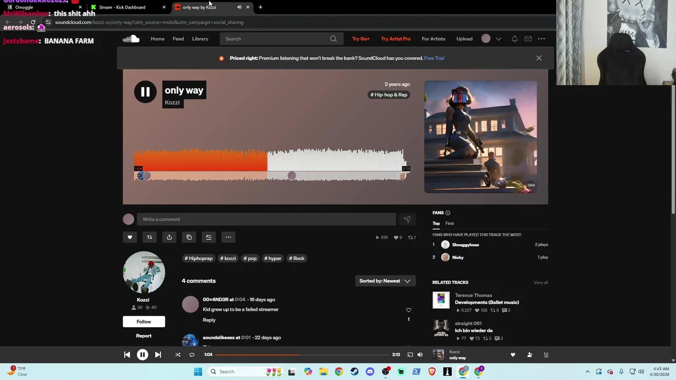
Task: Mute the volume speaker in player bar
Action: click(420, 355)
